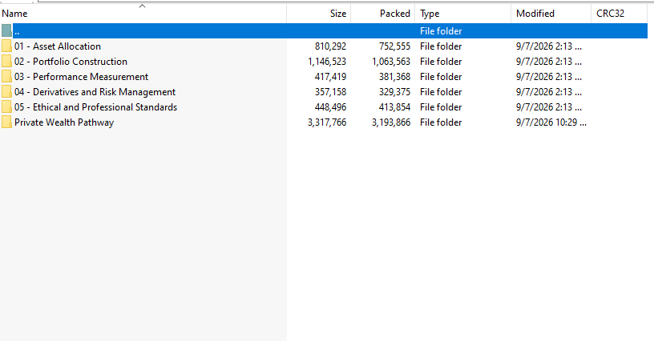The height and width of the screenshot is (341, 654).
Task: Click the 3,317,766 size value
Action: coord(327,122)
